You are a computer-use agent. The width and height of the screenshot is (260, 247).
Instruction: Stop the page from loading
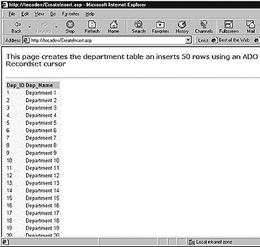70,27
